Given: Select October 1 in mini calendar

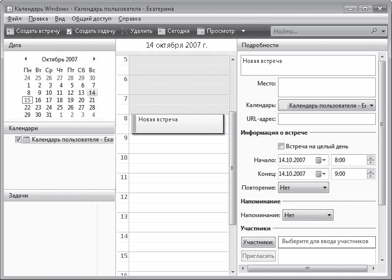Looking at the screenshot, I should tap(28, 85).
